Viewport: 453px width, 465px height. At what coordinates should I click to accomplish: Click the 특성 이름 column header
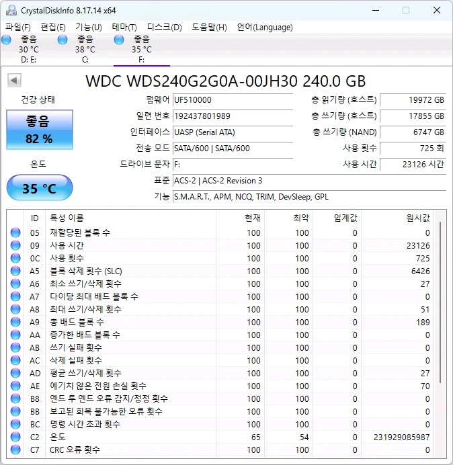coord(130,218)
